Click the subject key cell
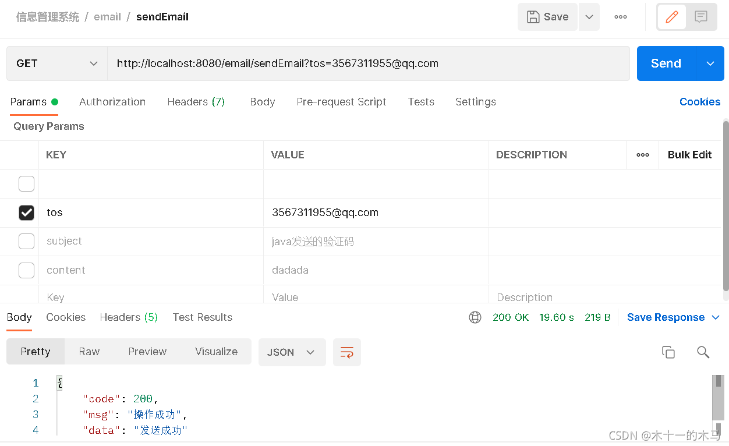729x446 pixels. pos(151,242)
